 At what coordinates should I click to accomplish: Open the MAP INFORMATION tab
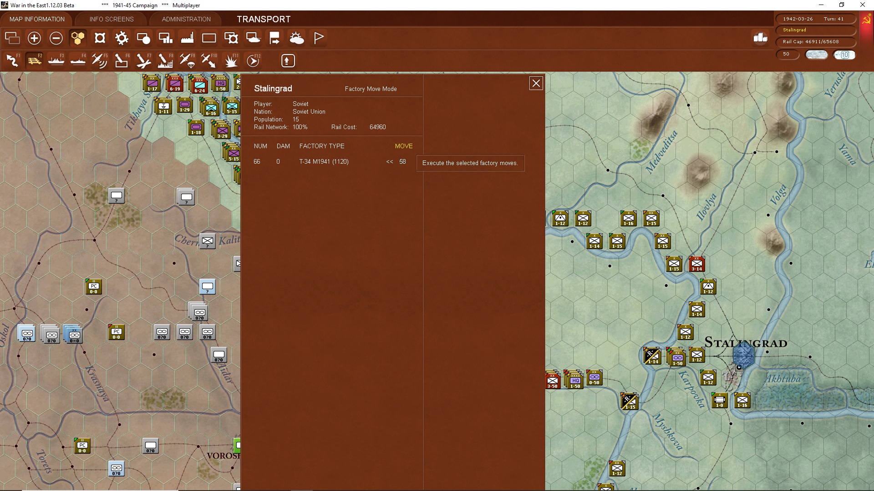37,19
